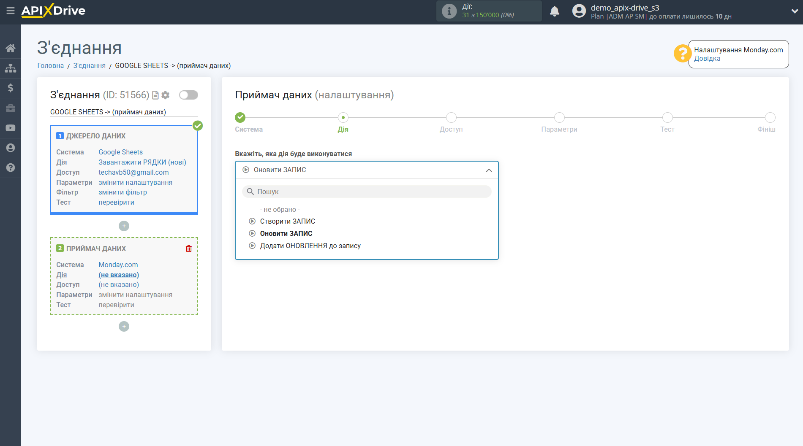Open the Головна breadcrumb link

pyautogui.click(x=51, y=66)
